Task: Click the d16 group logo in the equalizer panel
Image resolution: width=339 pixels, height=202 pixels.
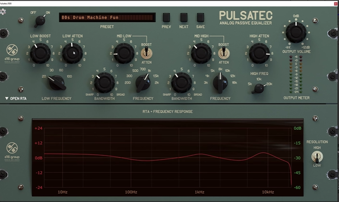Action: [12, 53]
